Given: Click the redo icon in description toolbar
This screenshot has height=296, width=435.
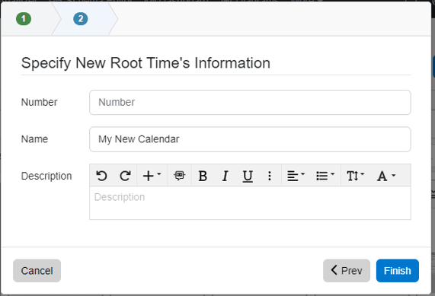Looking at the screenshot, I should (x=125, y=176).
